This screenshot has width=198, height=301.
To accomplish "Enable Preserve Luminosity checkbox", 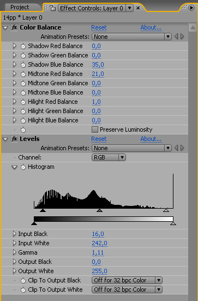I will (x=95, y=129).
